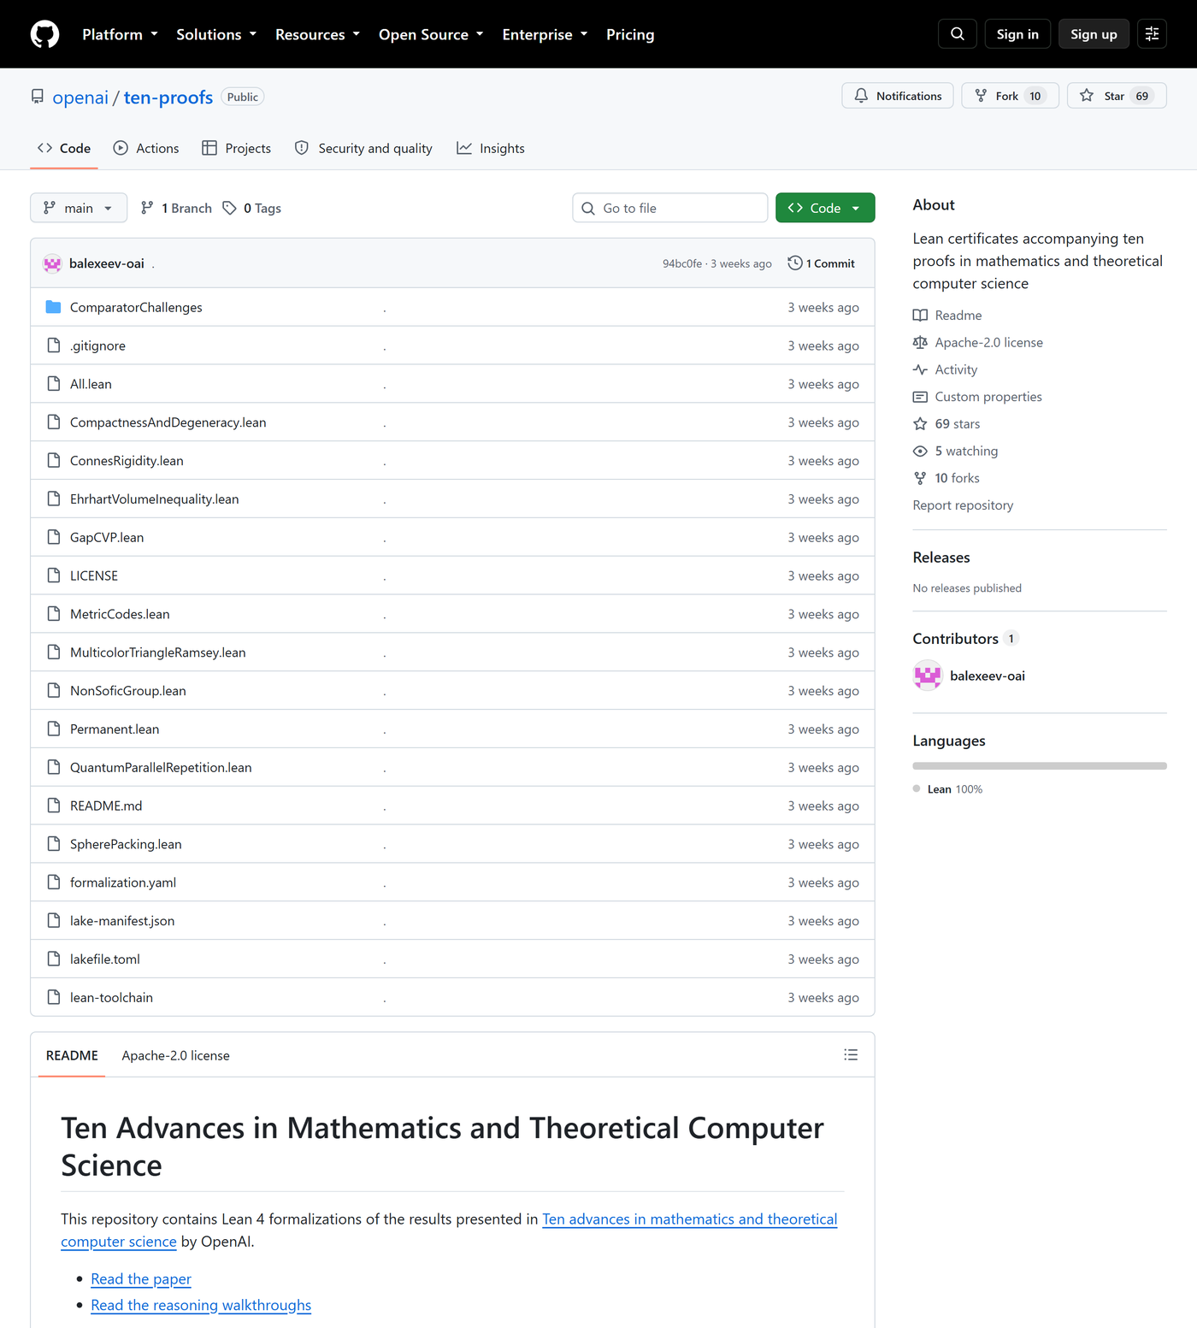Screen dimensions: 1197x1328
Task: Expand the Solutions menu
Action: [x=216, y=34]
